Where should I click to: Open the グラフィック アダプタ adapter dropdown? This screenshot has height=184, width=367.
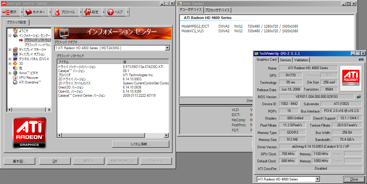point(167,48)
